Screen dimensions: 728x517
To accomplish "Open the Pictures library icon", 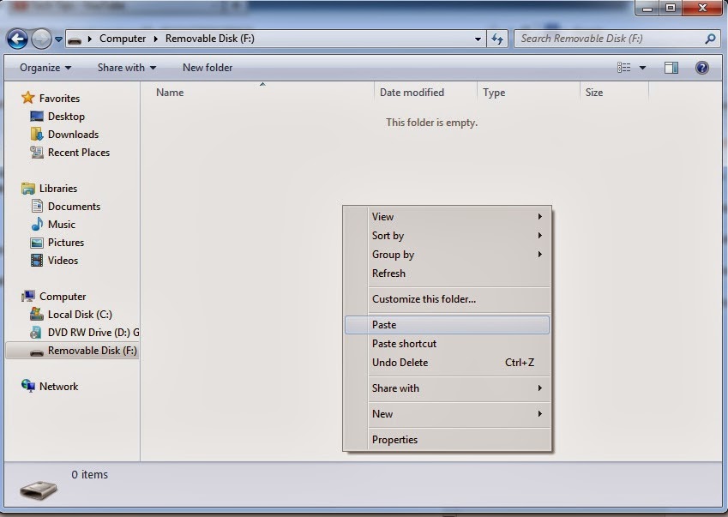I will [x=35, y=242].
